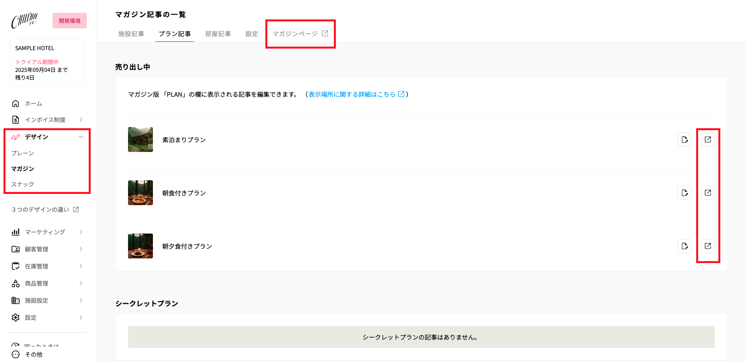The height and width of the screenshot is (361, 746).
Task: Click the 素泊まりプラン thumbnail image
Action: coord(140,140)
